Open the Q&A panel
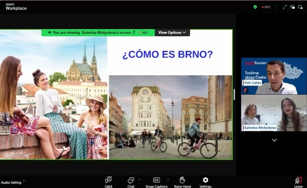This screenshot has height=188, width=307. click(x=108, y=182)
